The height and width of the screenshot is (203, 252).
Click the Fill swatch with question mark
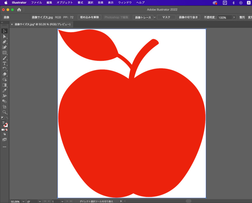3,123
